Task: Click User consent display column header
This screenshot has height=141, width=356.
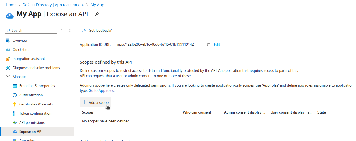Action: click(x=292, y=112)
